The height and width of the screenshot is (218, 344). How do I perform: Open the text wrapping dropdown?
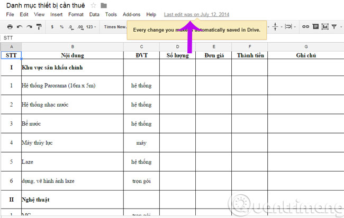290,27
